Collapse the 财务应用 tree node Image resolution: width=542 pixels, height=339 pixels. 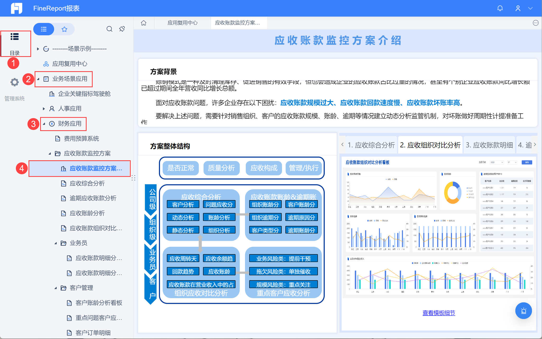pyautogui.click(x=44, y=124)
